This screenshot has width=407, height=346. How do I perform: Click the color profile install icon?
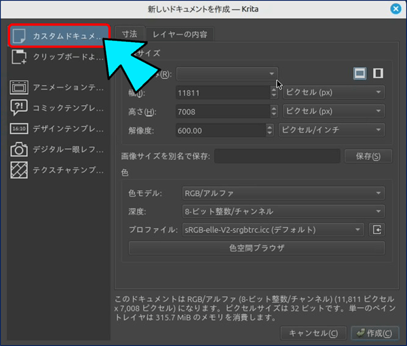point(377,230)
